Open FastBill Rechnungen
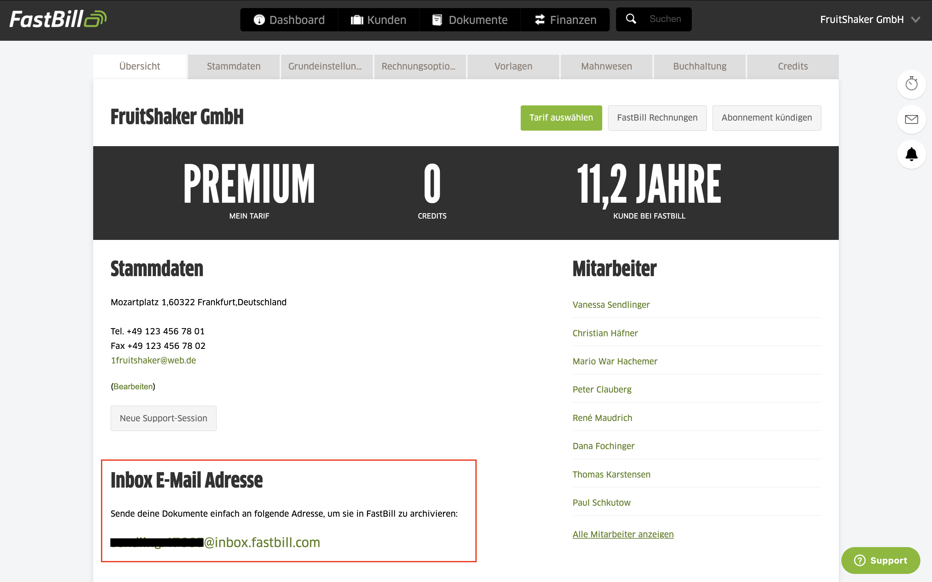This screenshot has width=932, height=582. coord(657,118)
